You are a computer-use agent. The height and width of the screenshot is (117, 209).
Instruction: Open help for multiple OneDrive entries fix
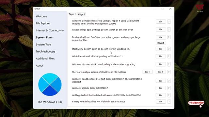point(169,72)
